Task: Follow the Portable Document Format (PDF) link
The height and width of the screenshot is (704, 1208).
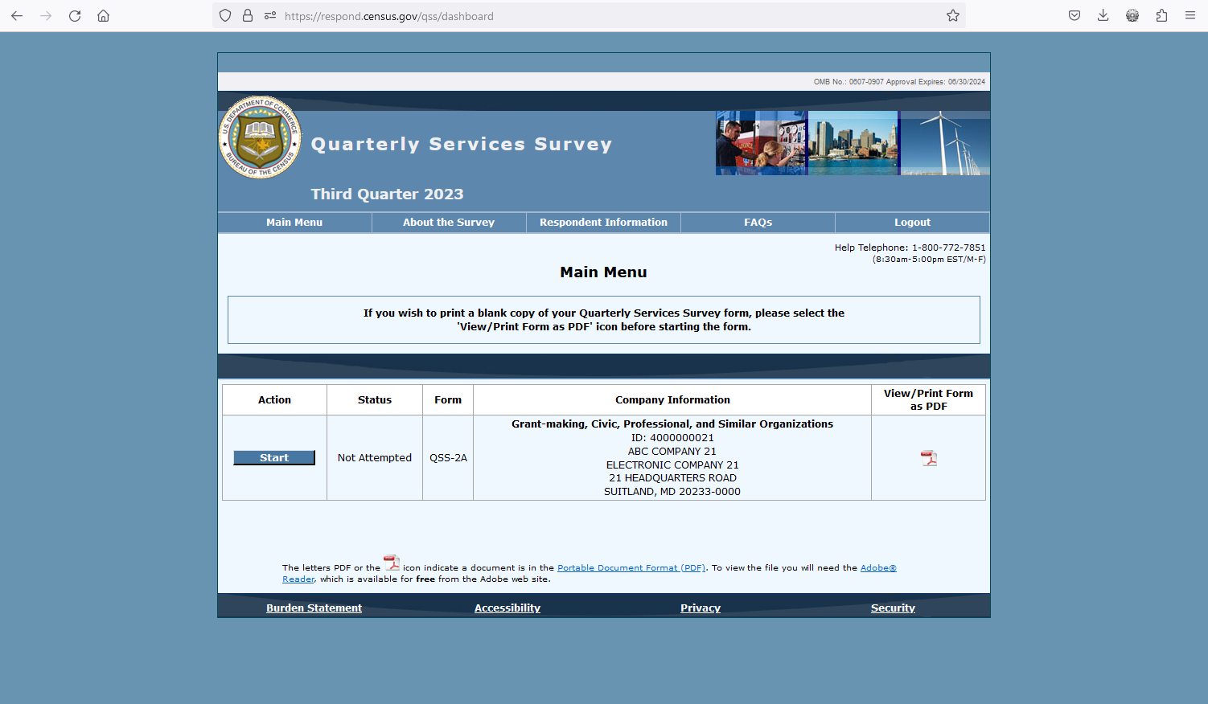Action: tap(631, 568)
